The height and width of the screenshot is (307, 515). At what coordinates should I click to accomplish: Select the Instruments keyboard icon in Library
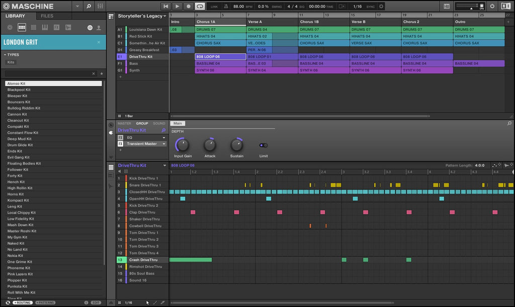(x=45, y=27)
